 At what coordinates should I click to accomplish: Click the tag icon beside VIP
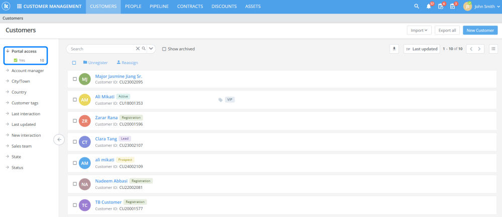[220, 100]
